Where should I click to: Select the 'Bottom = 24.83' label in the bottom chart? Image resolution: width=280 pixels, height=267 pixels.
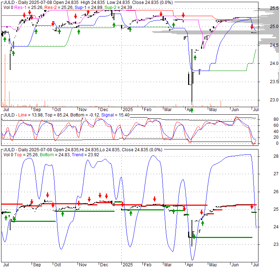(55, 155)
